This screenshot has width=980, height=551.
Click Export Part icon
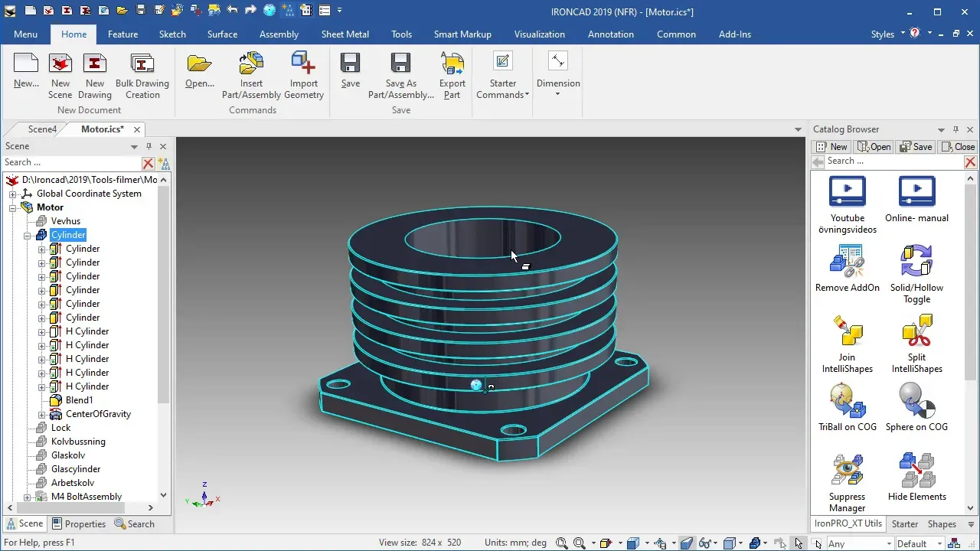click(452, 64)
